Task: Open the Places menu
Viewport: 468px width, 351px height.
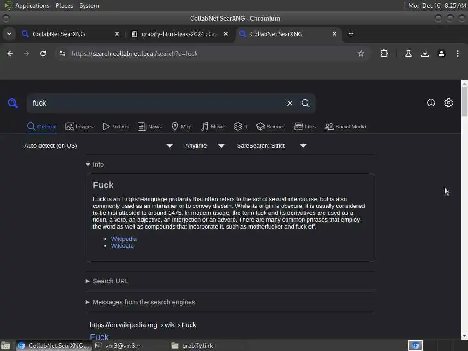Action: click(64, 5)
